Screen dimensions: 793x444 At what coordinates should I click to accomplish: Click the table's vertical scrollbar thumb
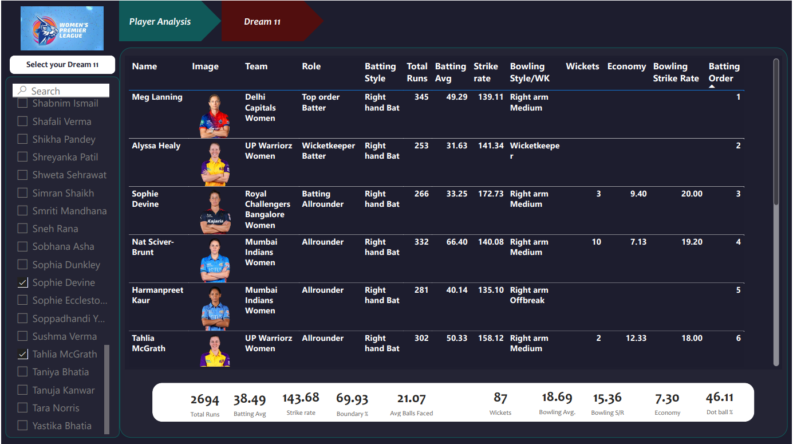click(776, 132)
